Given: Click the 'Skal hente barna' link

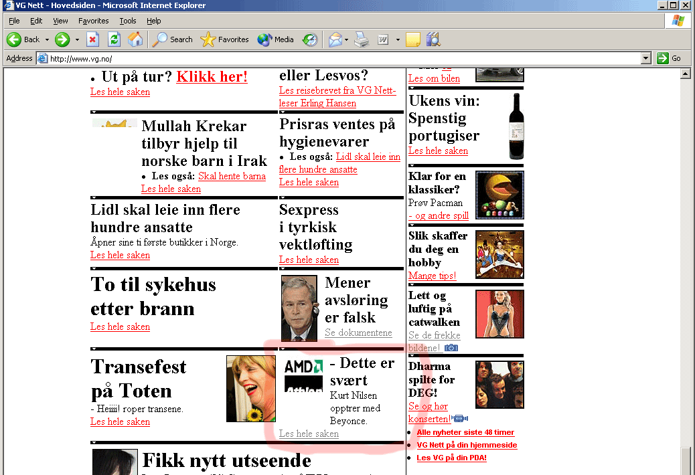Looking at the screenshot, I should 232,176.
